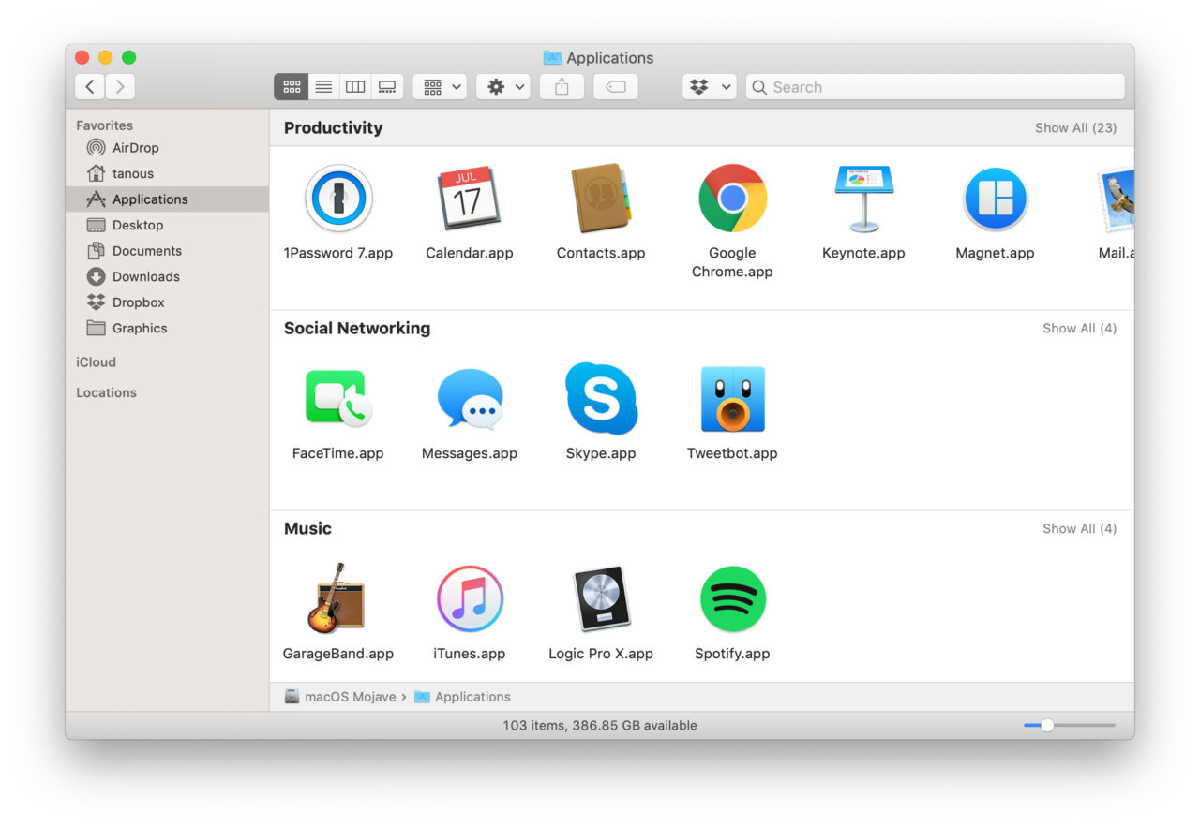Open Desktop in the sidebar
This screenshot has height=826, width=1200.
[167, 225]
